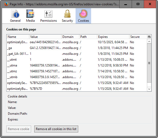Open the Media tab icon
Image resolution: width=158 pixels, height=138 pixels.
30,16
